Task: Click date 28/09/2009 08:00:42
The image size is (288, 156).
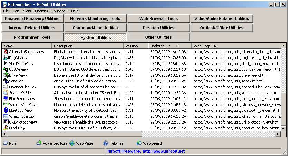Action: tap(168, 110)
